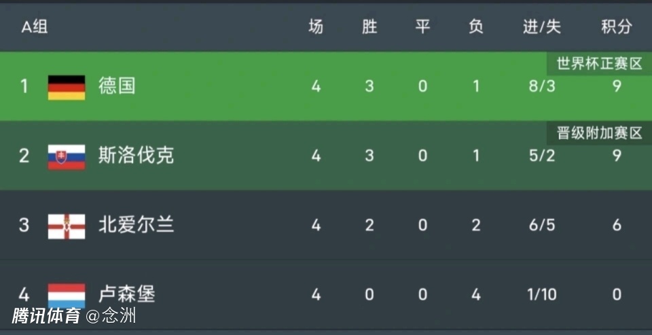Screen dimensions: 652x335
Task: Click Germany's 8/3 goals value
Action: pos(542,87)
